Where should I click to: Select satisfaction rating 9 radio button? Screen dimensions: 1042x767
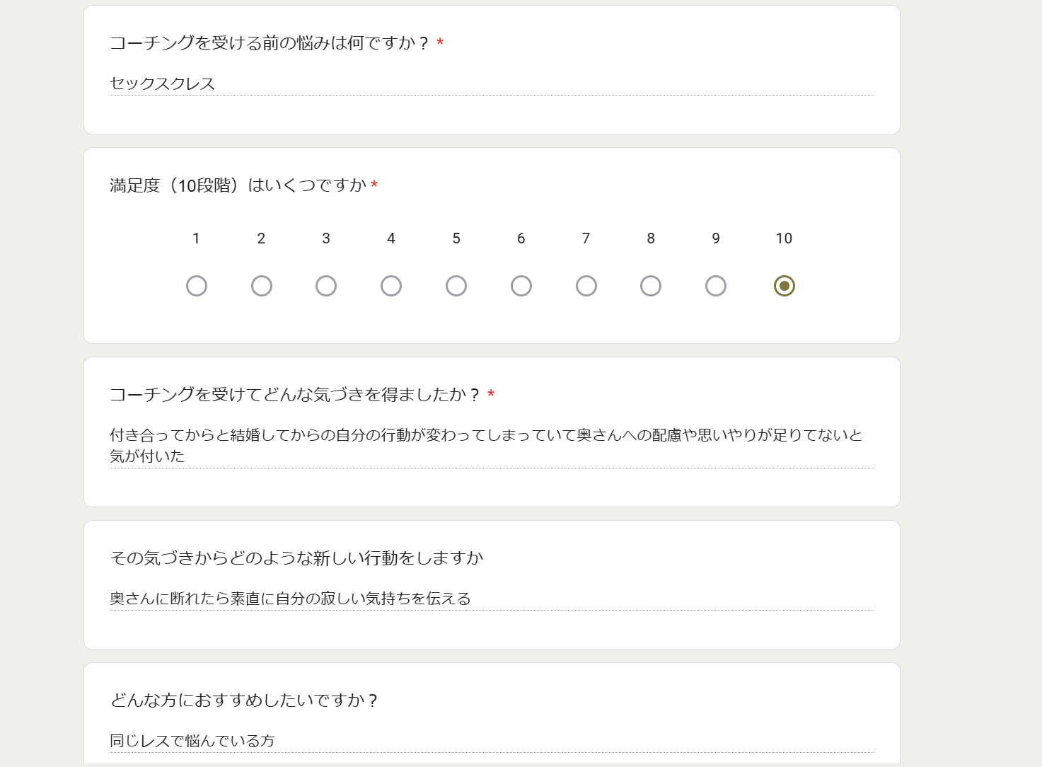click(x=716, y=286)
